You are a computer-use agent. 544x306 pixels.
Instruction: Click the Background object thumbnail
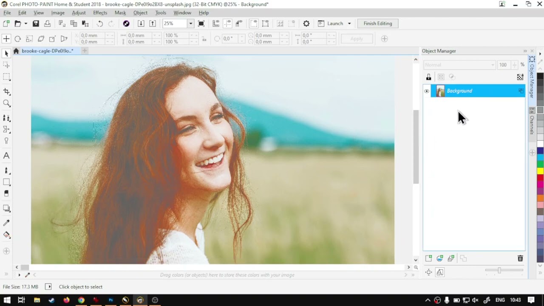[440, 91]
